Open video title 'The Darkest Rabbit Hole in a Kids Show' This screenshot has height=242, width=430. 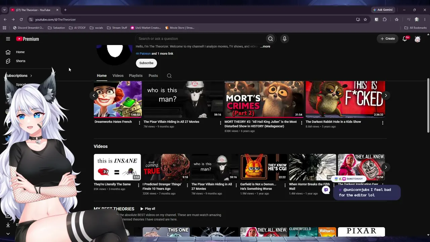coord(333,122)
